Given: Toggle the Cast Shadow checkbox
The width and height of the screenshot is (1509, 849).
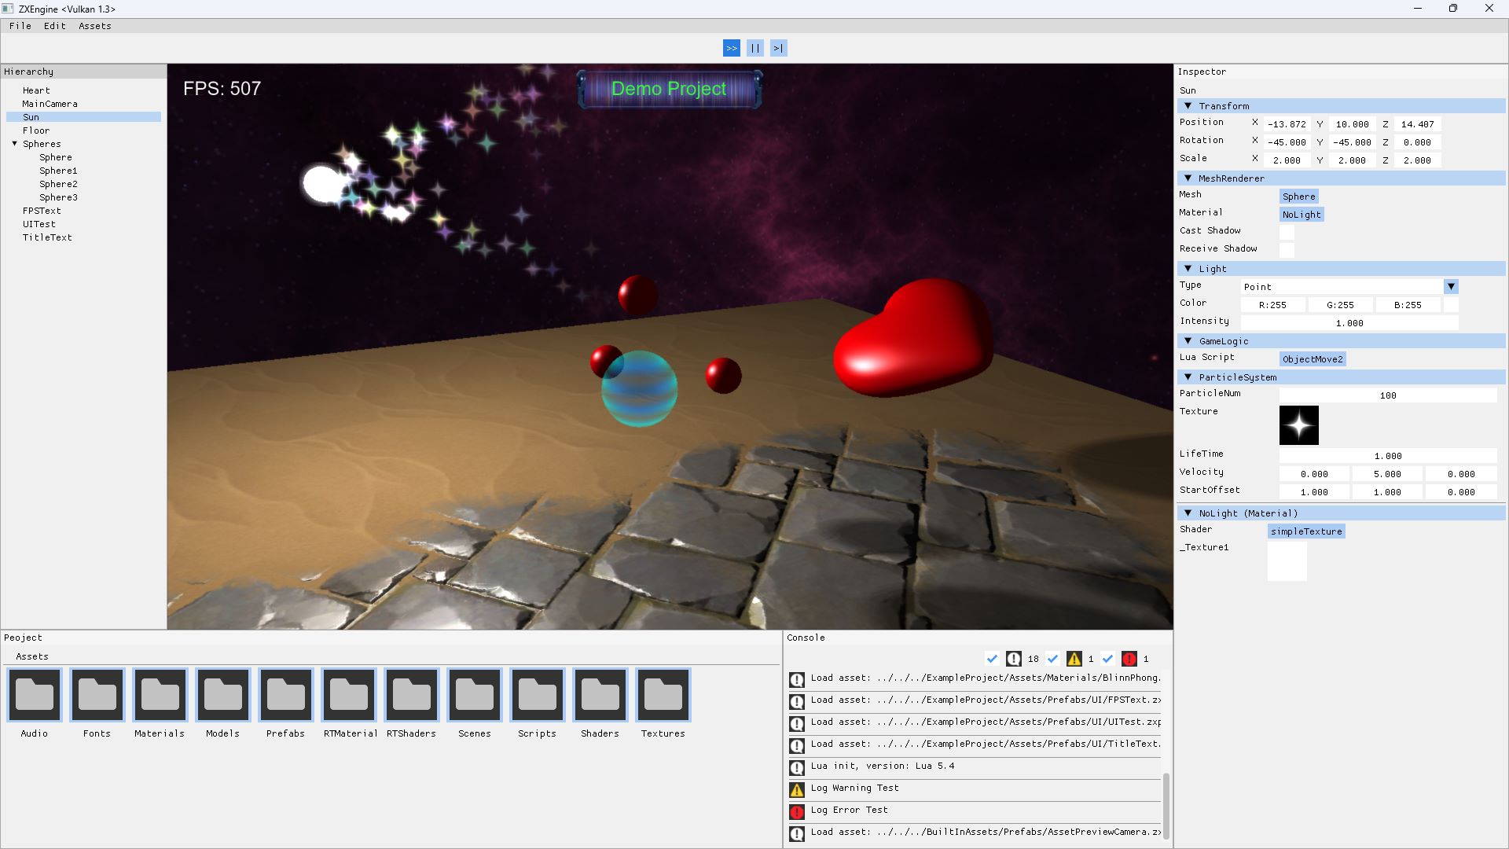Looking at the screenshot, I should tap(1287, 232).
